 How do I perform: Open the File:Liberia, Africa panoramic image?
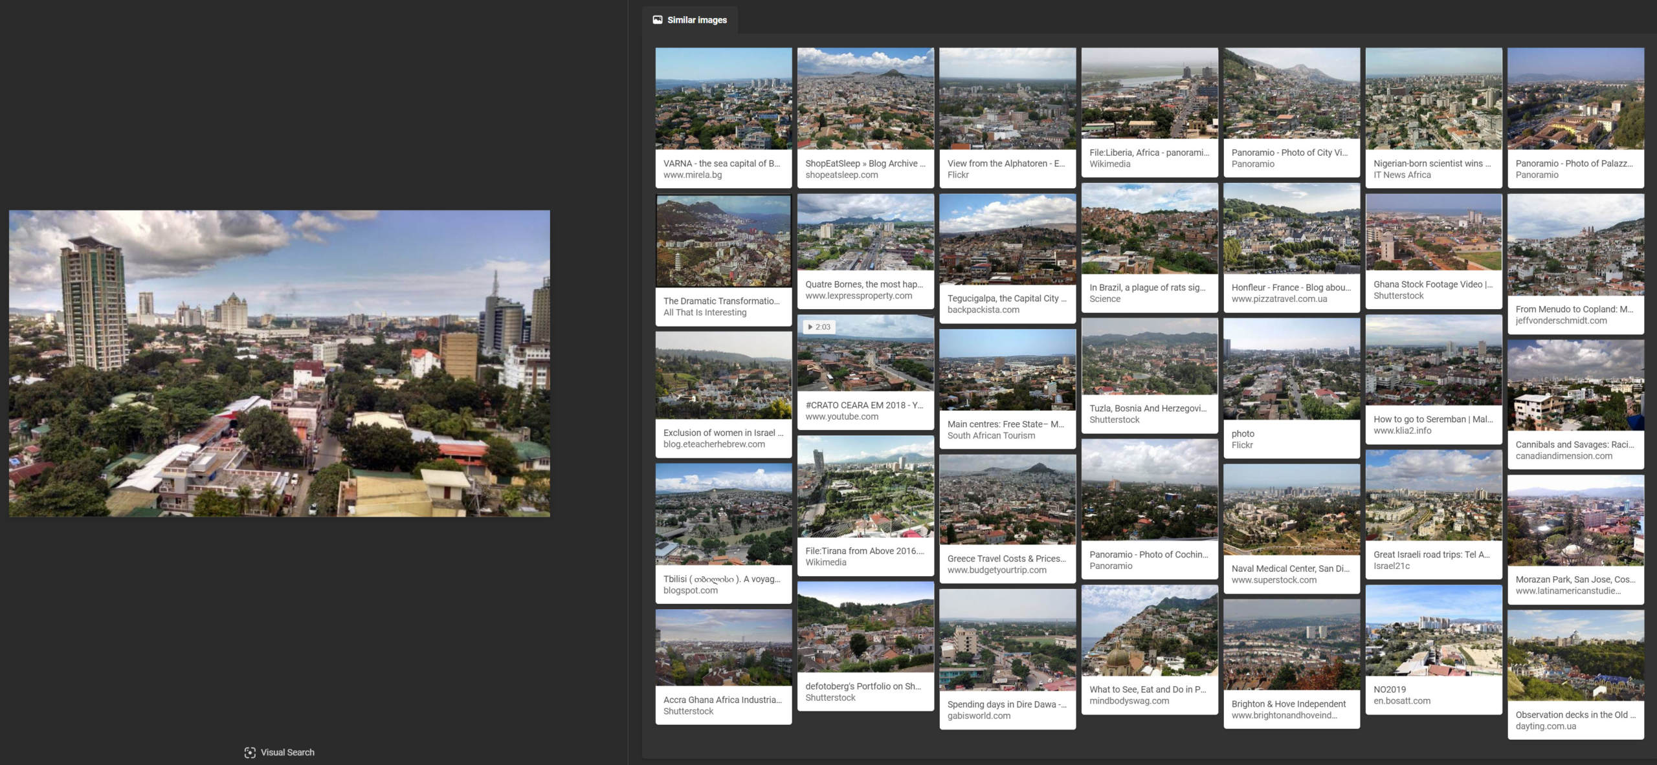coord(1150,92)
